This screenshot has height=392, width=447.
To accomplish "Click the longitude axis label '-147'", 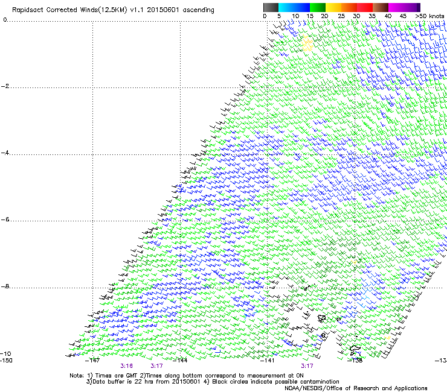I will coord(92,361).
